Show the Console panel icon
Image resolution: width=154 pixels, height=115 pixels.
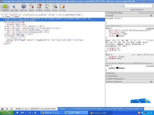coord(62,6)
